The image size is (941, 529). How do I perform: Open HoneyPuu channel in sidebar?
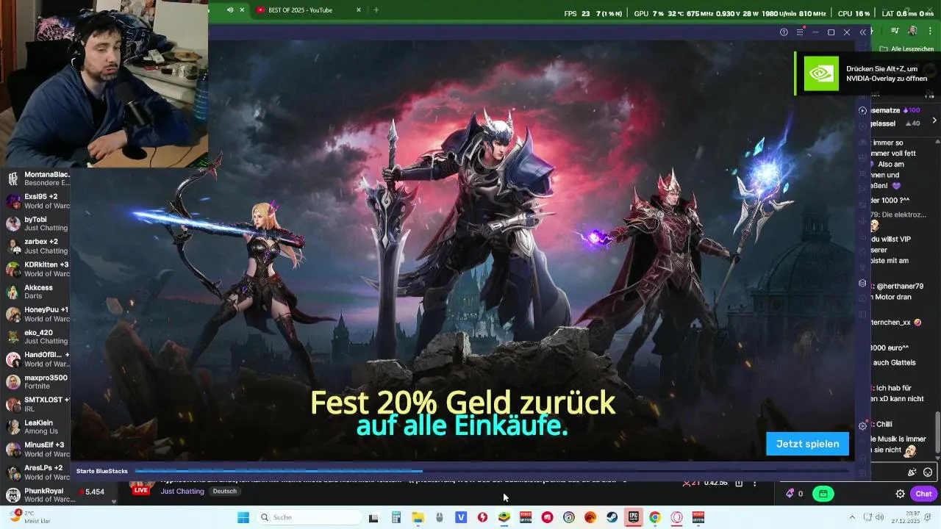click(x=37, y=314)
